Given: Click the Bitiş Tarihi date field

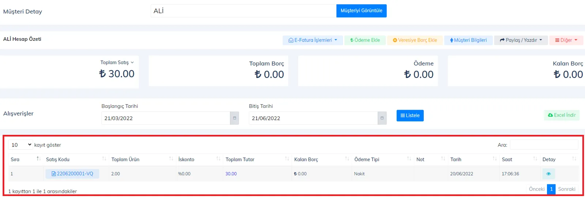Looking at the screenshot, I should (313, 118).
